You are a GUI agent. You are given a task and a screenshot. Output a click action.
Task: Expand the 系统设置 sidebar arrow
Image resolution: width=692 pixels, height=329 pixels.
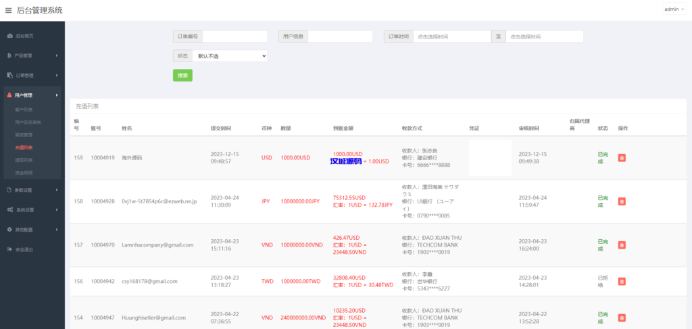[57, 210]
